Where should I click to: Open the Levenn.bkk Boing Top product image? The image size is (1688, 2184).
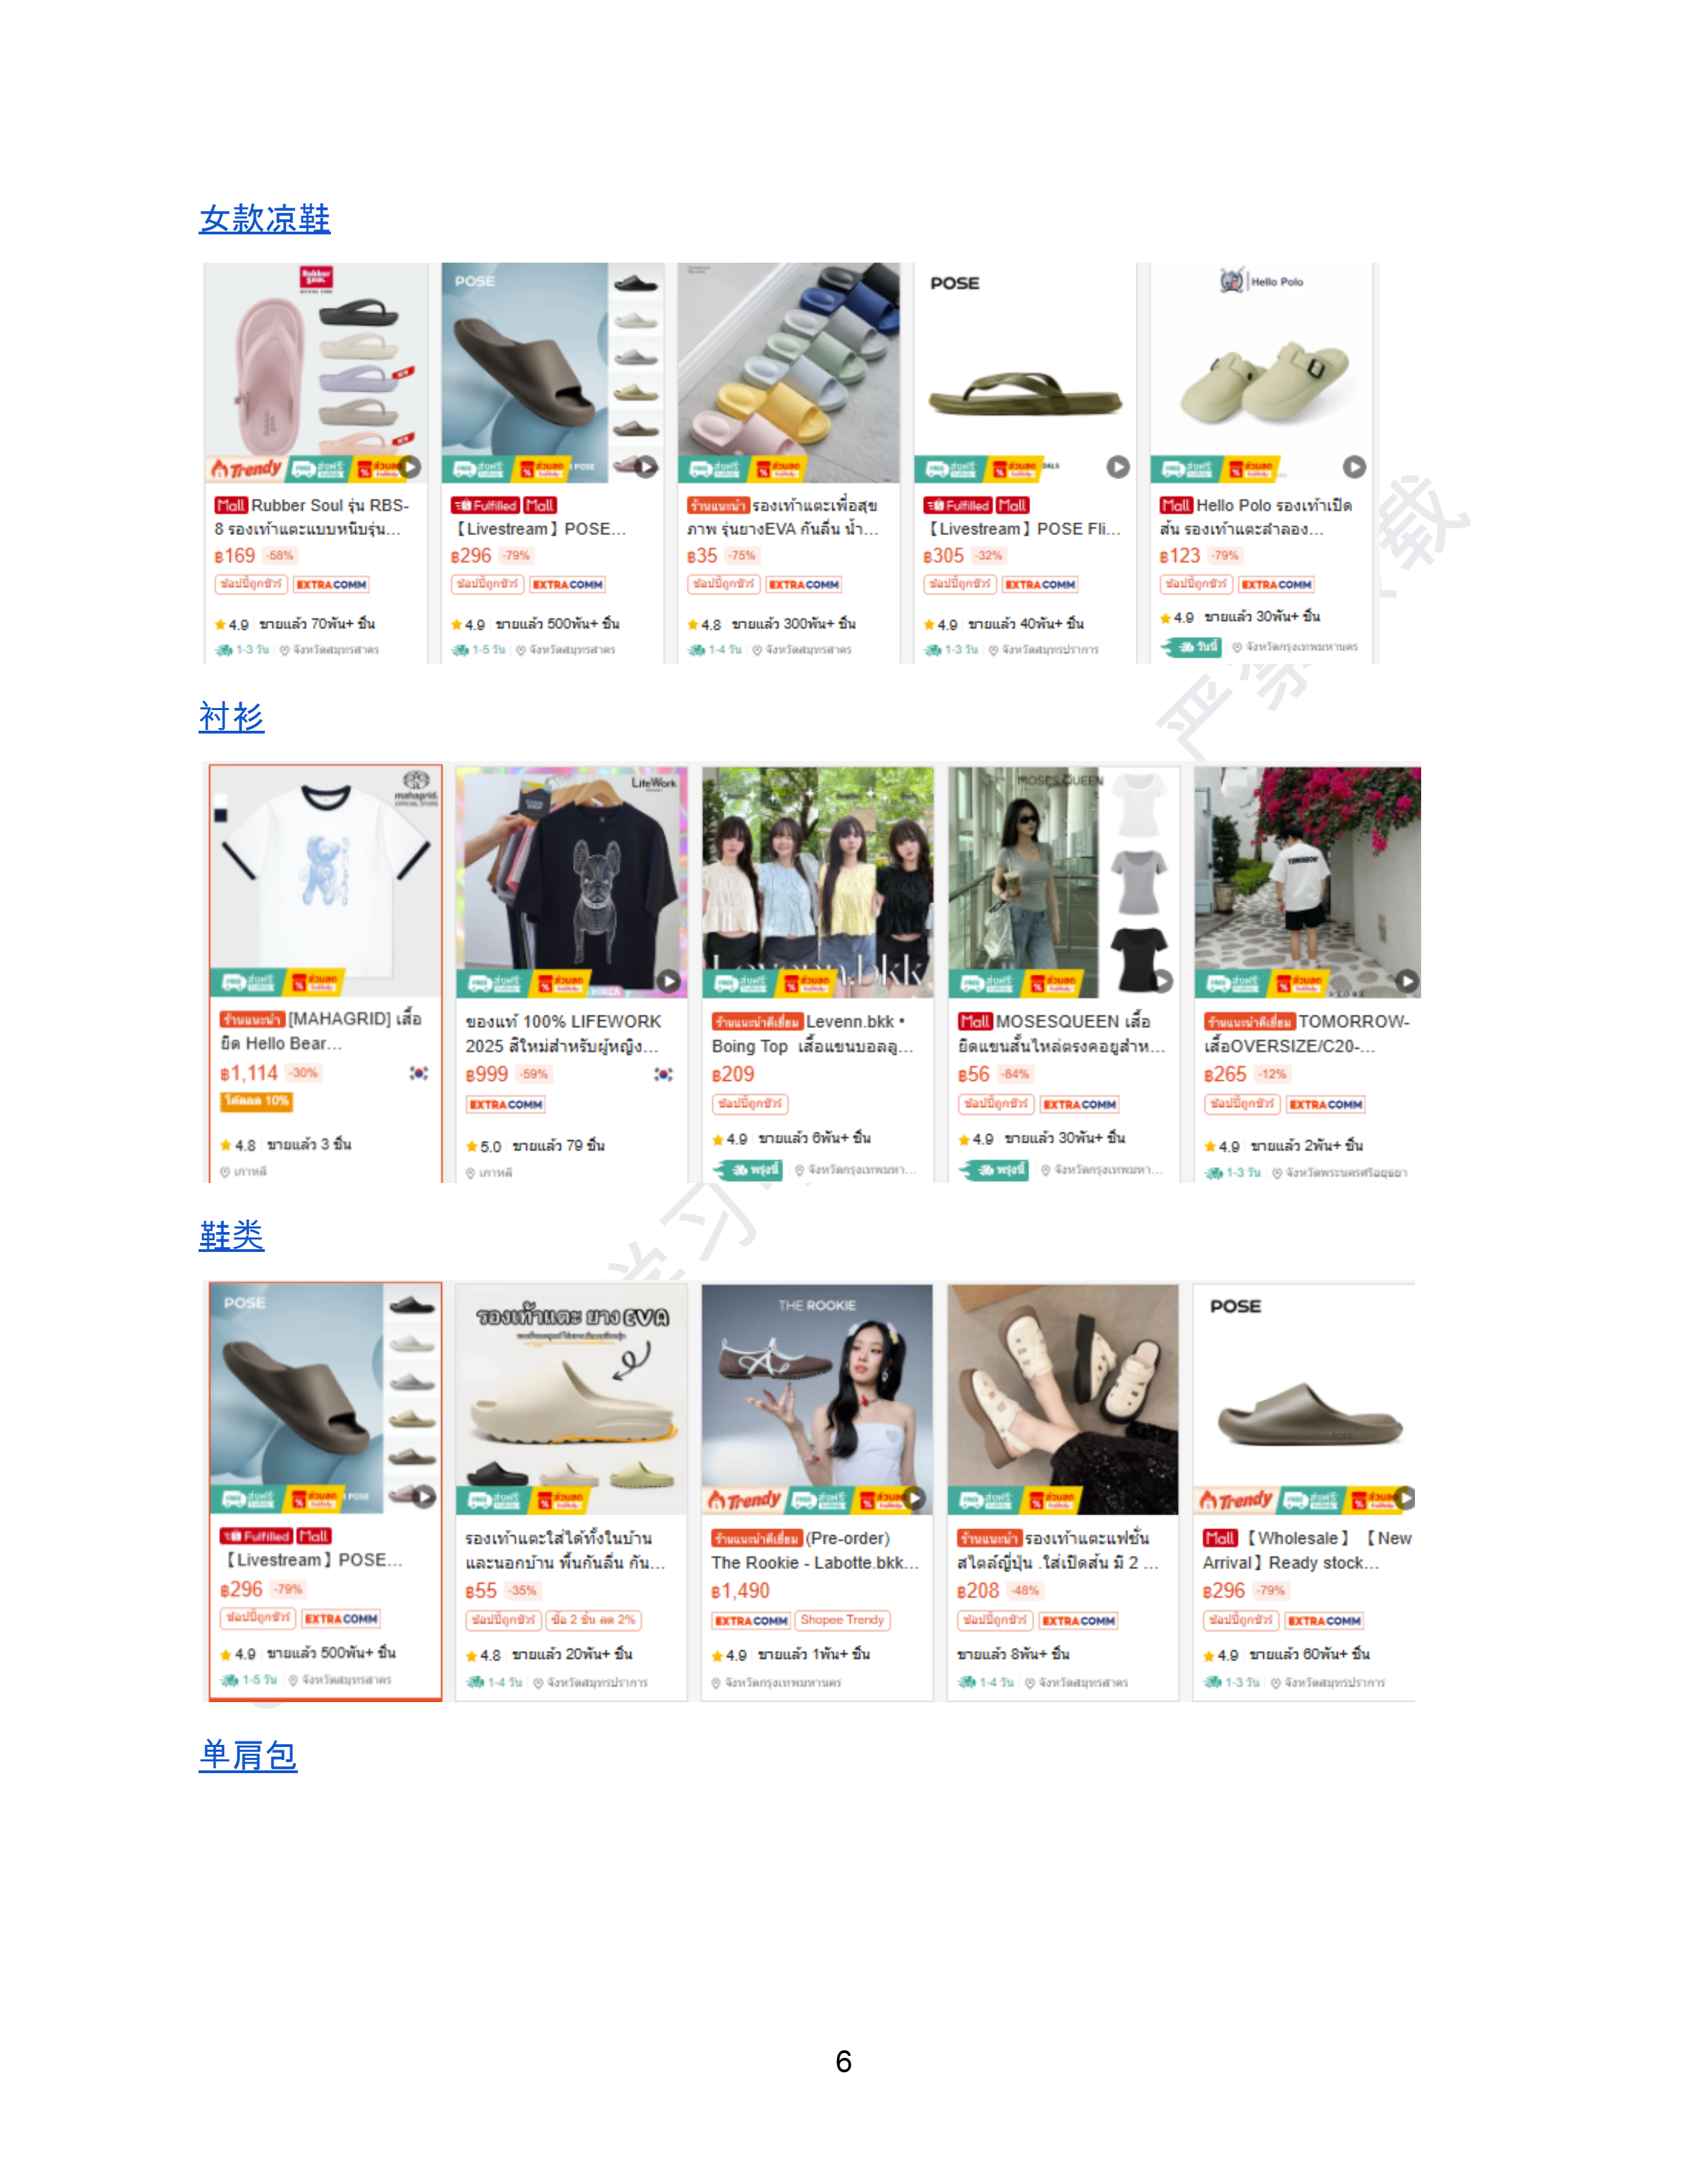(818, 882)
